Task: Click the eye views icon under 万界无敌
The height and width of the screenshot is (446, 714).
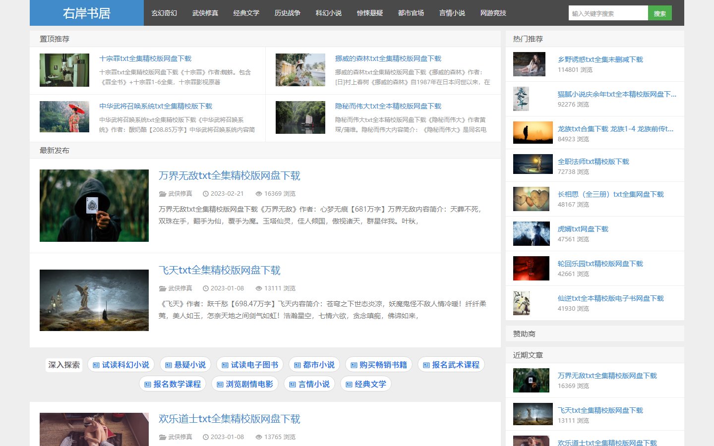Action: [x=258, y=194]
